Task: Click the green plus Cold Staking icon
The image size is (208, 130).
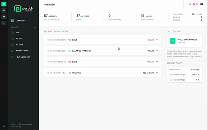Action: [173, 41]
